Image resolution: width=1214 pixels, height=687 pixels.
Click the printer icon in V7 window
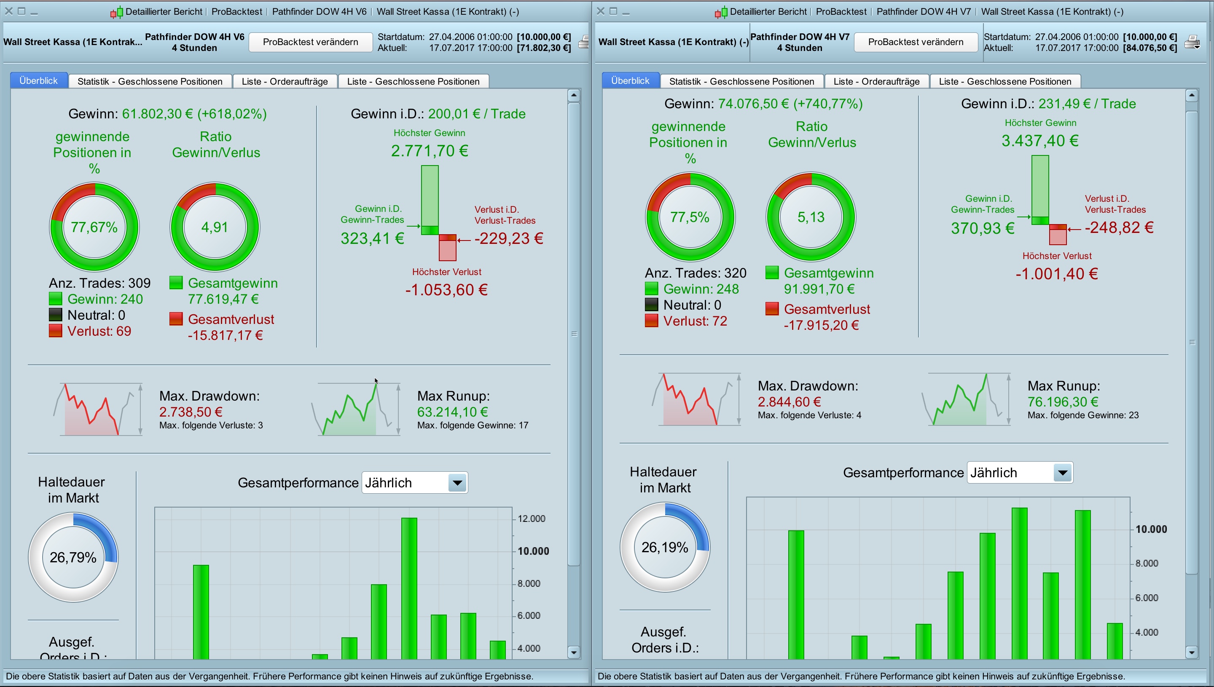1192,42
